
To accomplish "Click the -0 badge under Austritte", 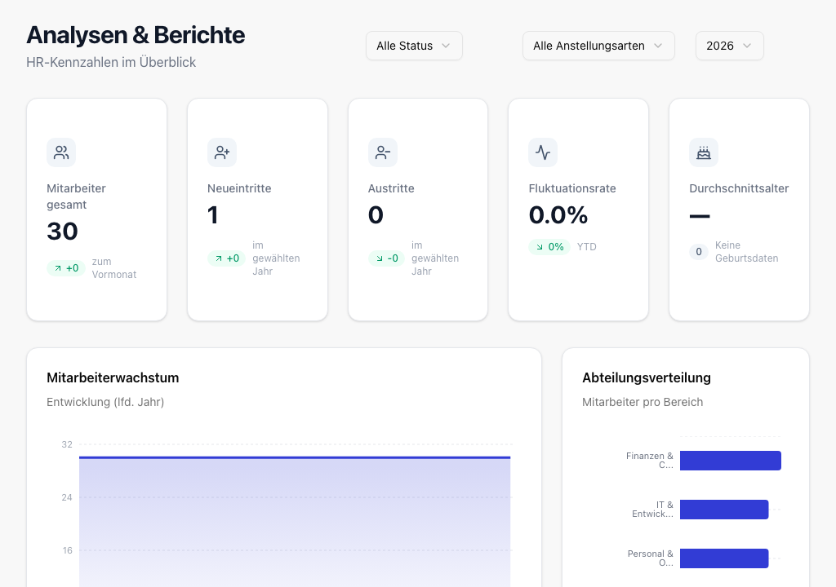I will pyautogui.click(x=386, y=258).
